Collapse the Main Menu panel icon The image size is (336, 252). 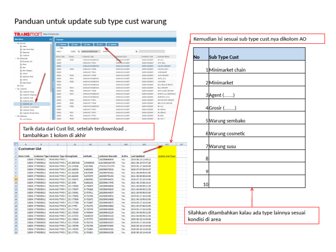click(51, 39)
